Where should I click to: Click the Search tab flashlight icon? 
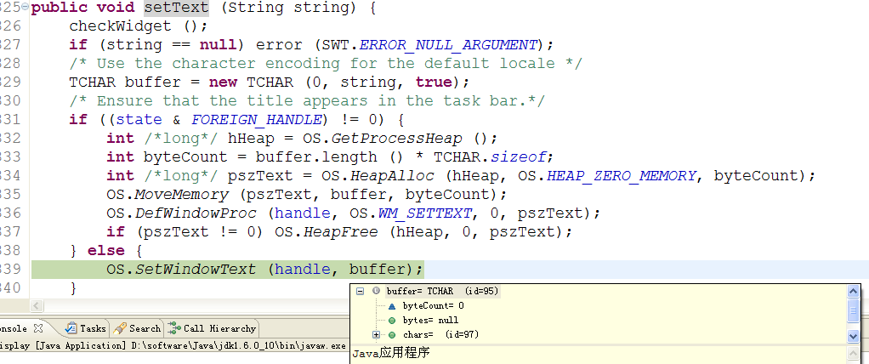coord(119,328)
